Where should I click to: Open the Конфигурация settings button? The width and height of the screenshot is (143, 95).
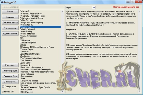[x=10, y=71]
